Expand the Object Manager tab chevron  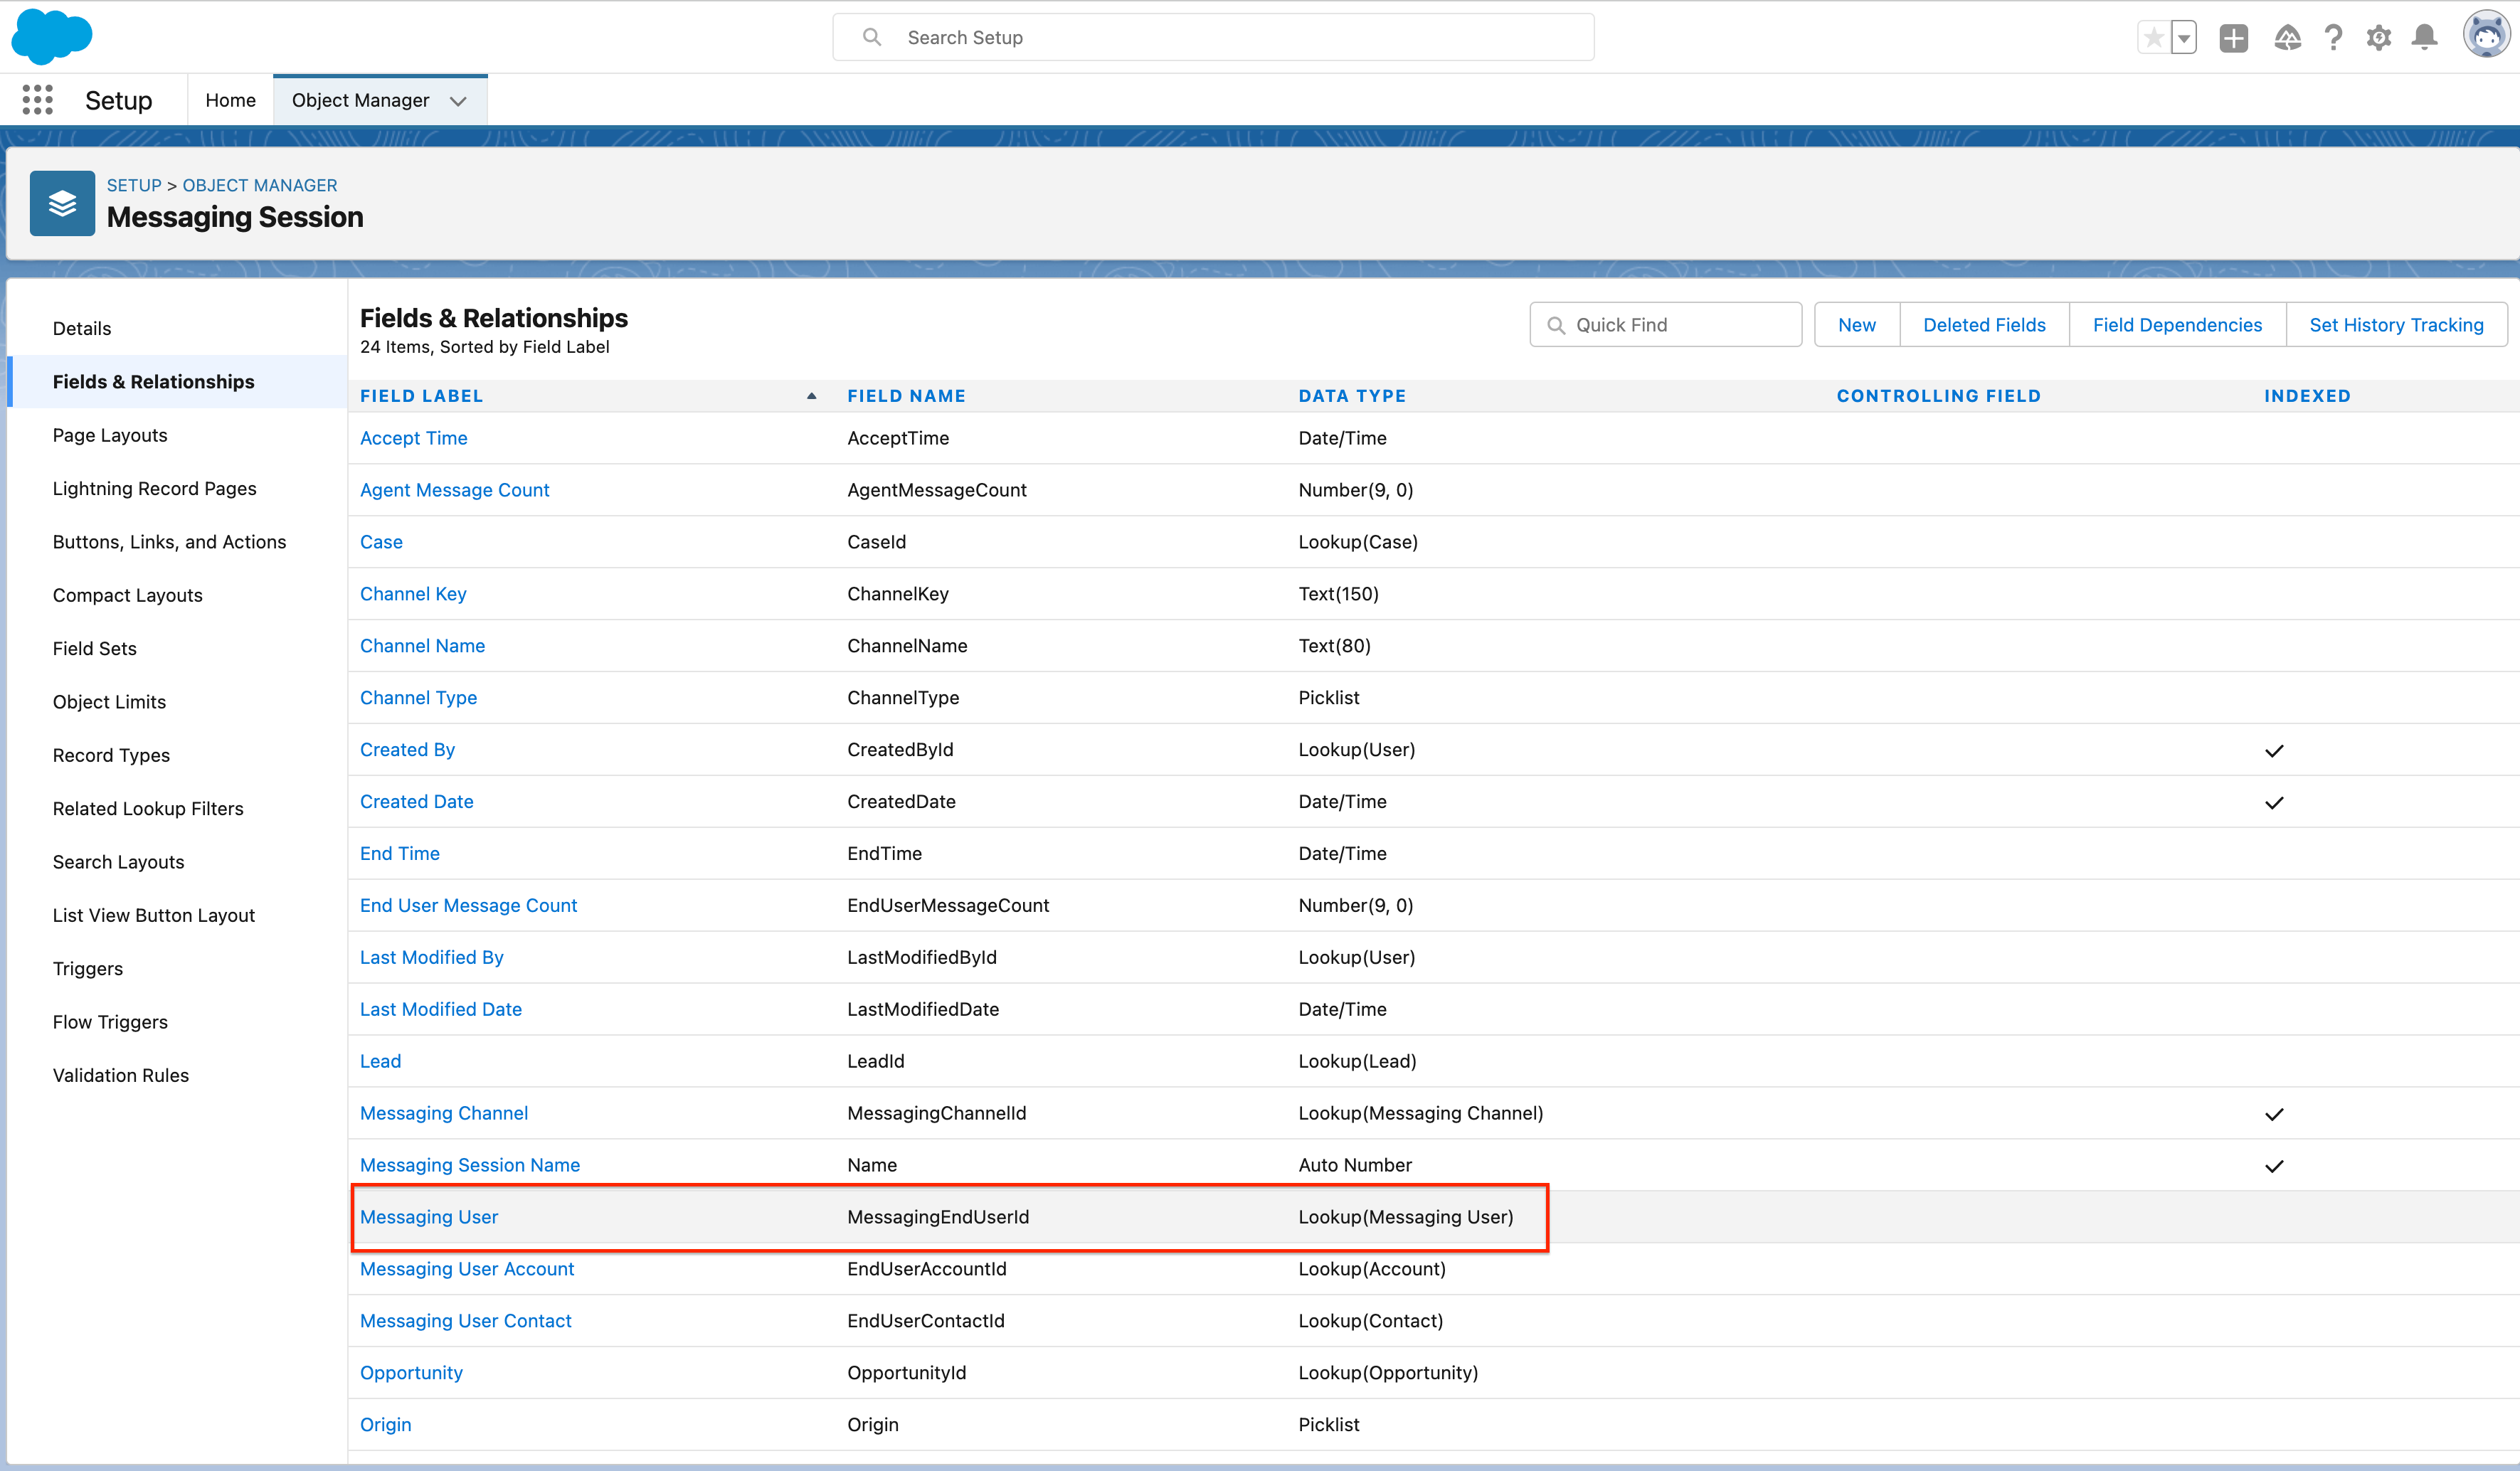pos(459,101)
